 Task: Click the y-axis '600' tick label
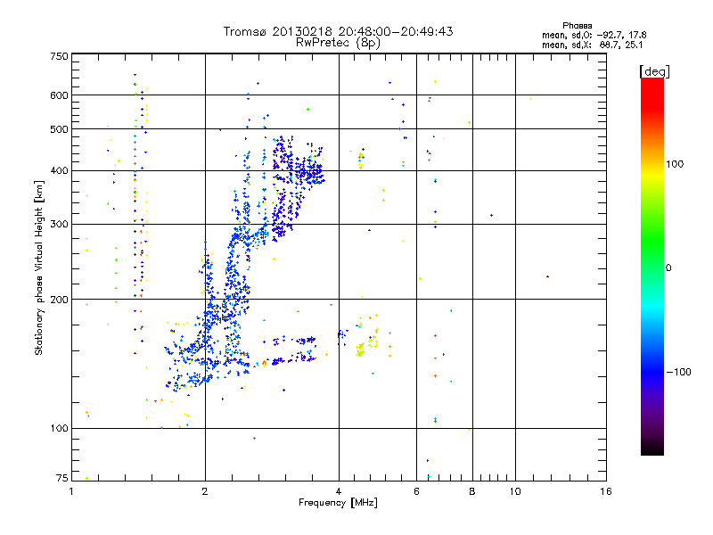[59, 95]
